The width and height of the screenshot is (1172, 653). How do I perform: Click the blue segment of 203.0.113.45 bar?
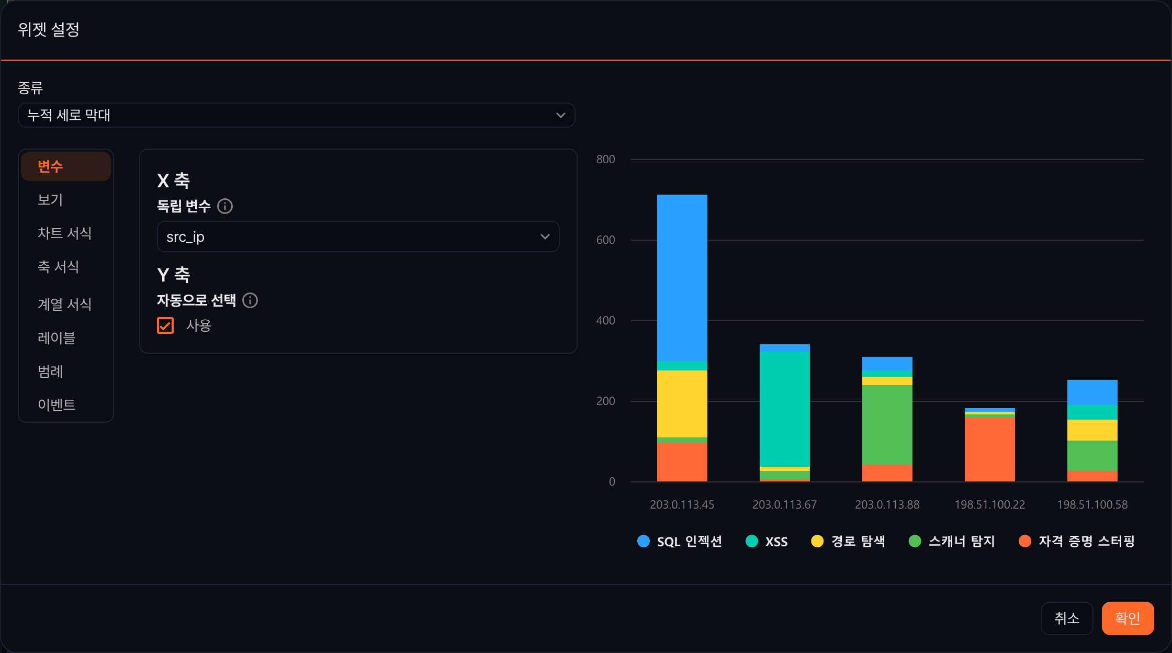pyautogui.click(x=682, y=278)
